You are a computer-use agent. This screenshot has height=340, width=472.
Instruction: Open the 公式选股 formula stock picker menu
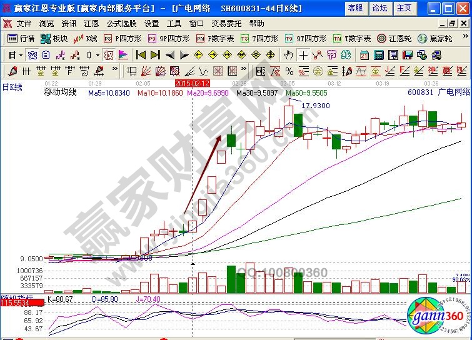pyautogui.click(x=121, y=23)
